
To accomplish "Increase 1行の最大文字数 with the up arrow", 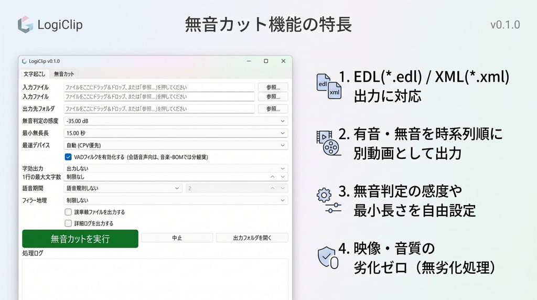I will pyautogui.click(x=272, y=177).
